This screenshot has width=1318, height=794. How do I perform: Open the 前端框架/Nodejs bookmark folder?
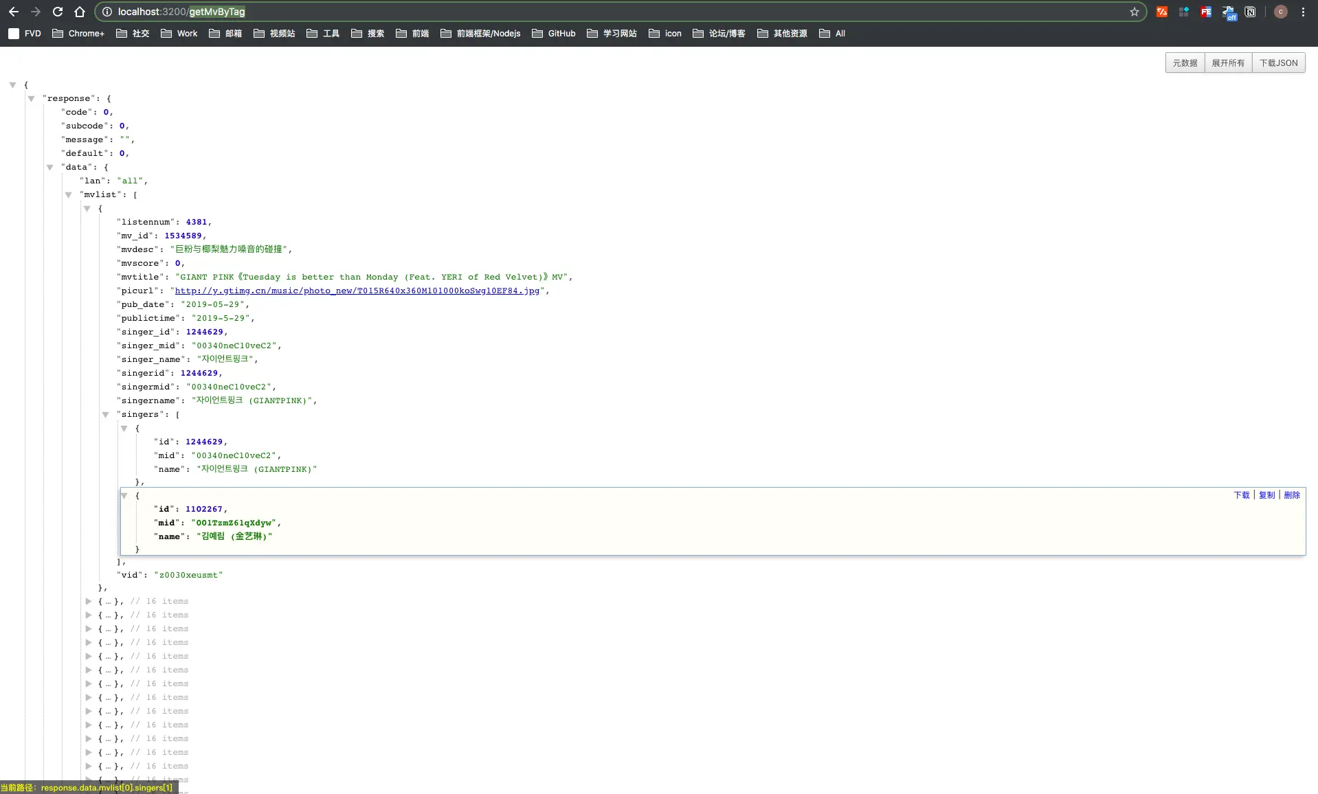click(x=480, y=33)
